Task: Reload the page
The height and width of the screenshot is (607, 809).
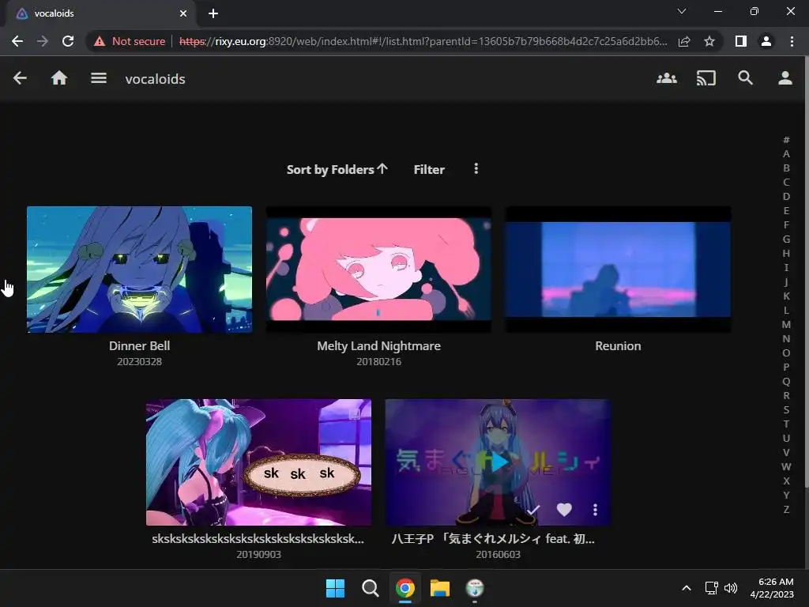Action: click(x=68, y=41)
